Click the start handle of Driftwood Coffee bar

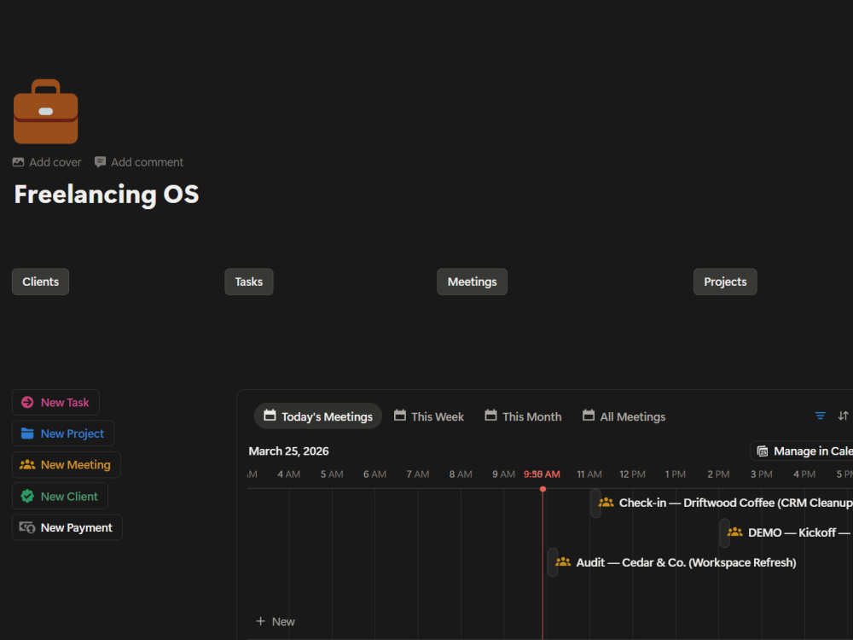pos(595,503)
